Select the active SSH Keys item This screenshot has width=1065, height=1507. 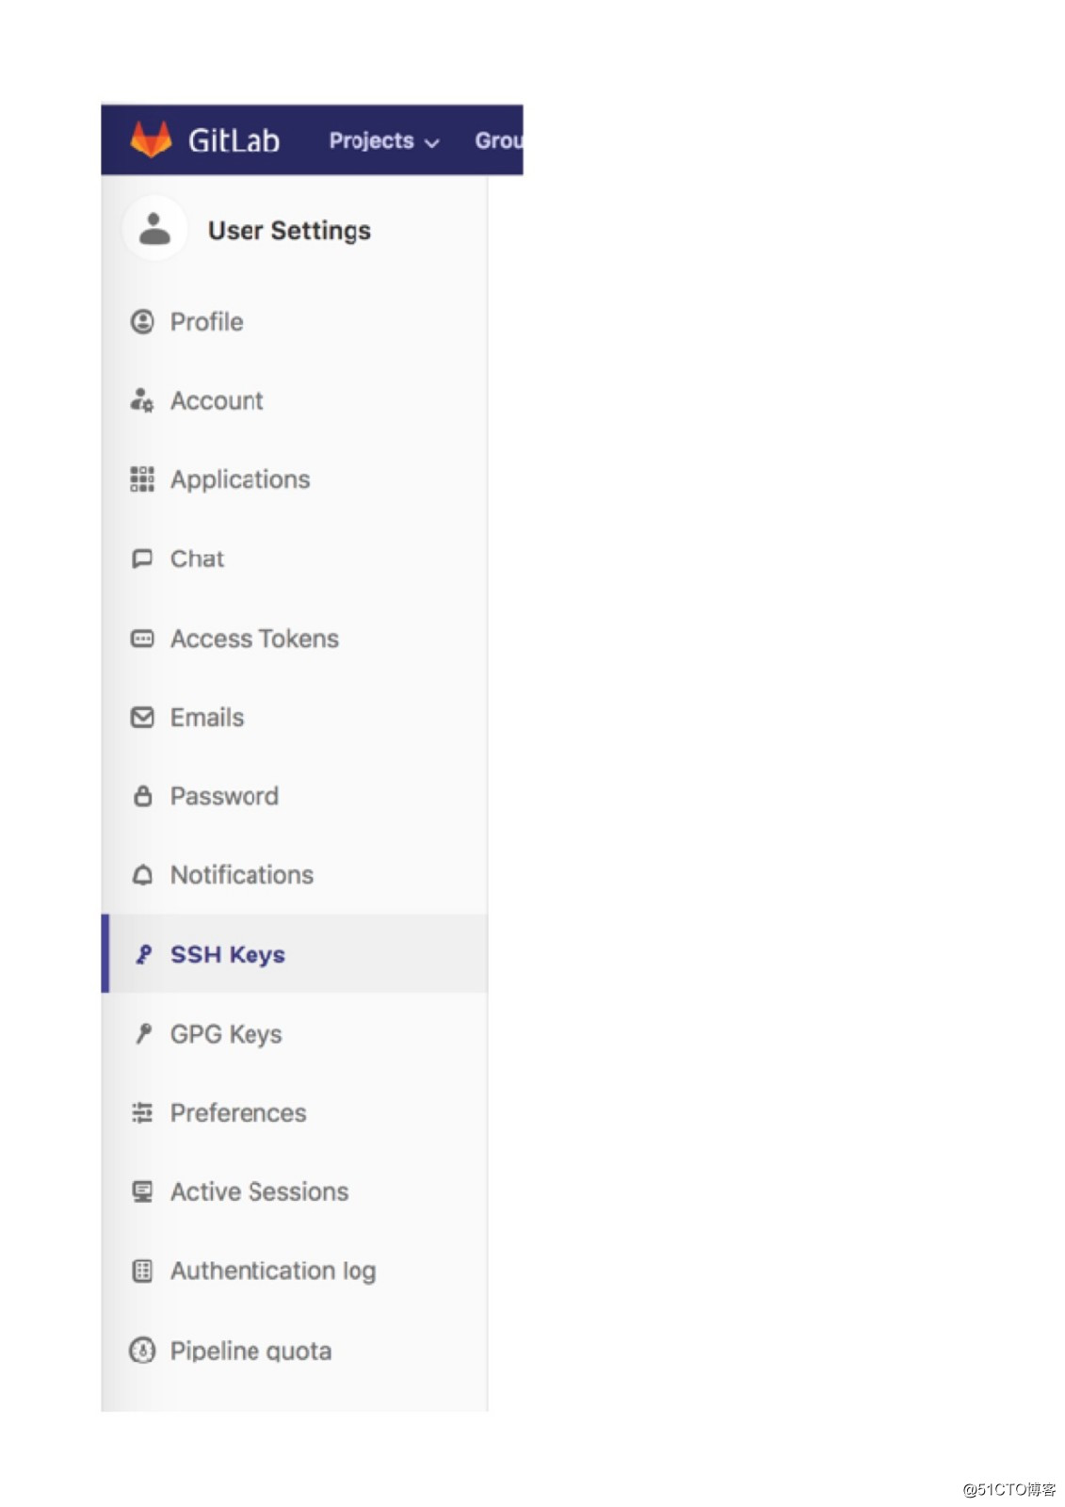[295, 953]
